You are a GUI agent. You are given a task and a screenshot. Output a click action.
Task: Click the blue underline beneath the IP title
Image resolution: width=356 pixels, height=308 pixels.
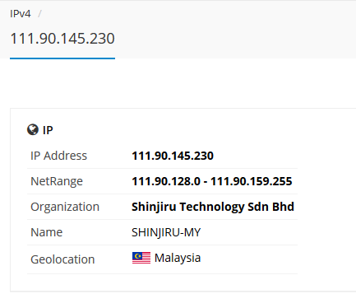tap(62, 58)
